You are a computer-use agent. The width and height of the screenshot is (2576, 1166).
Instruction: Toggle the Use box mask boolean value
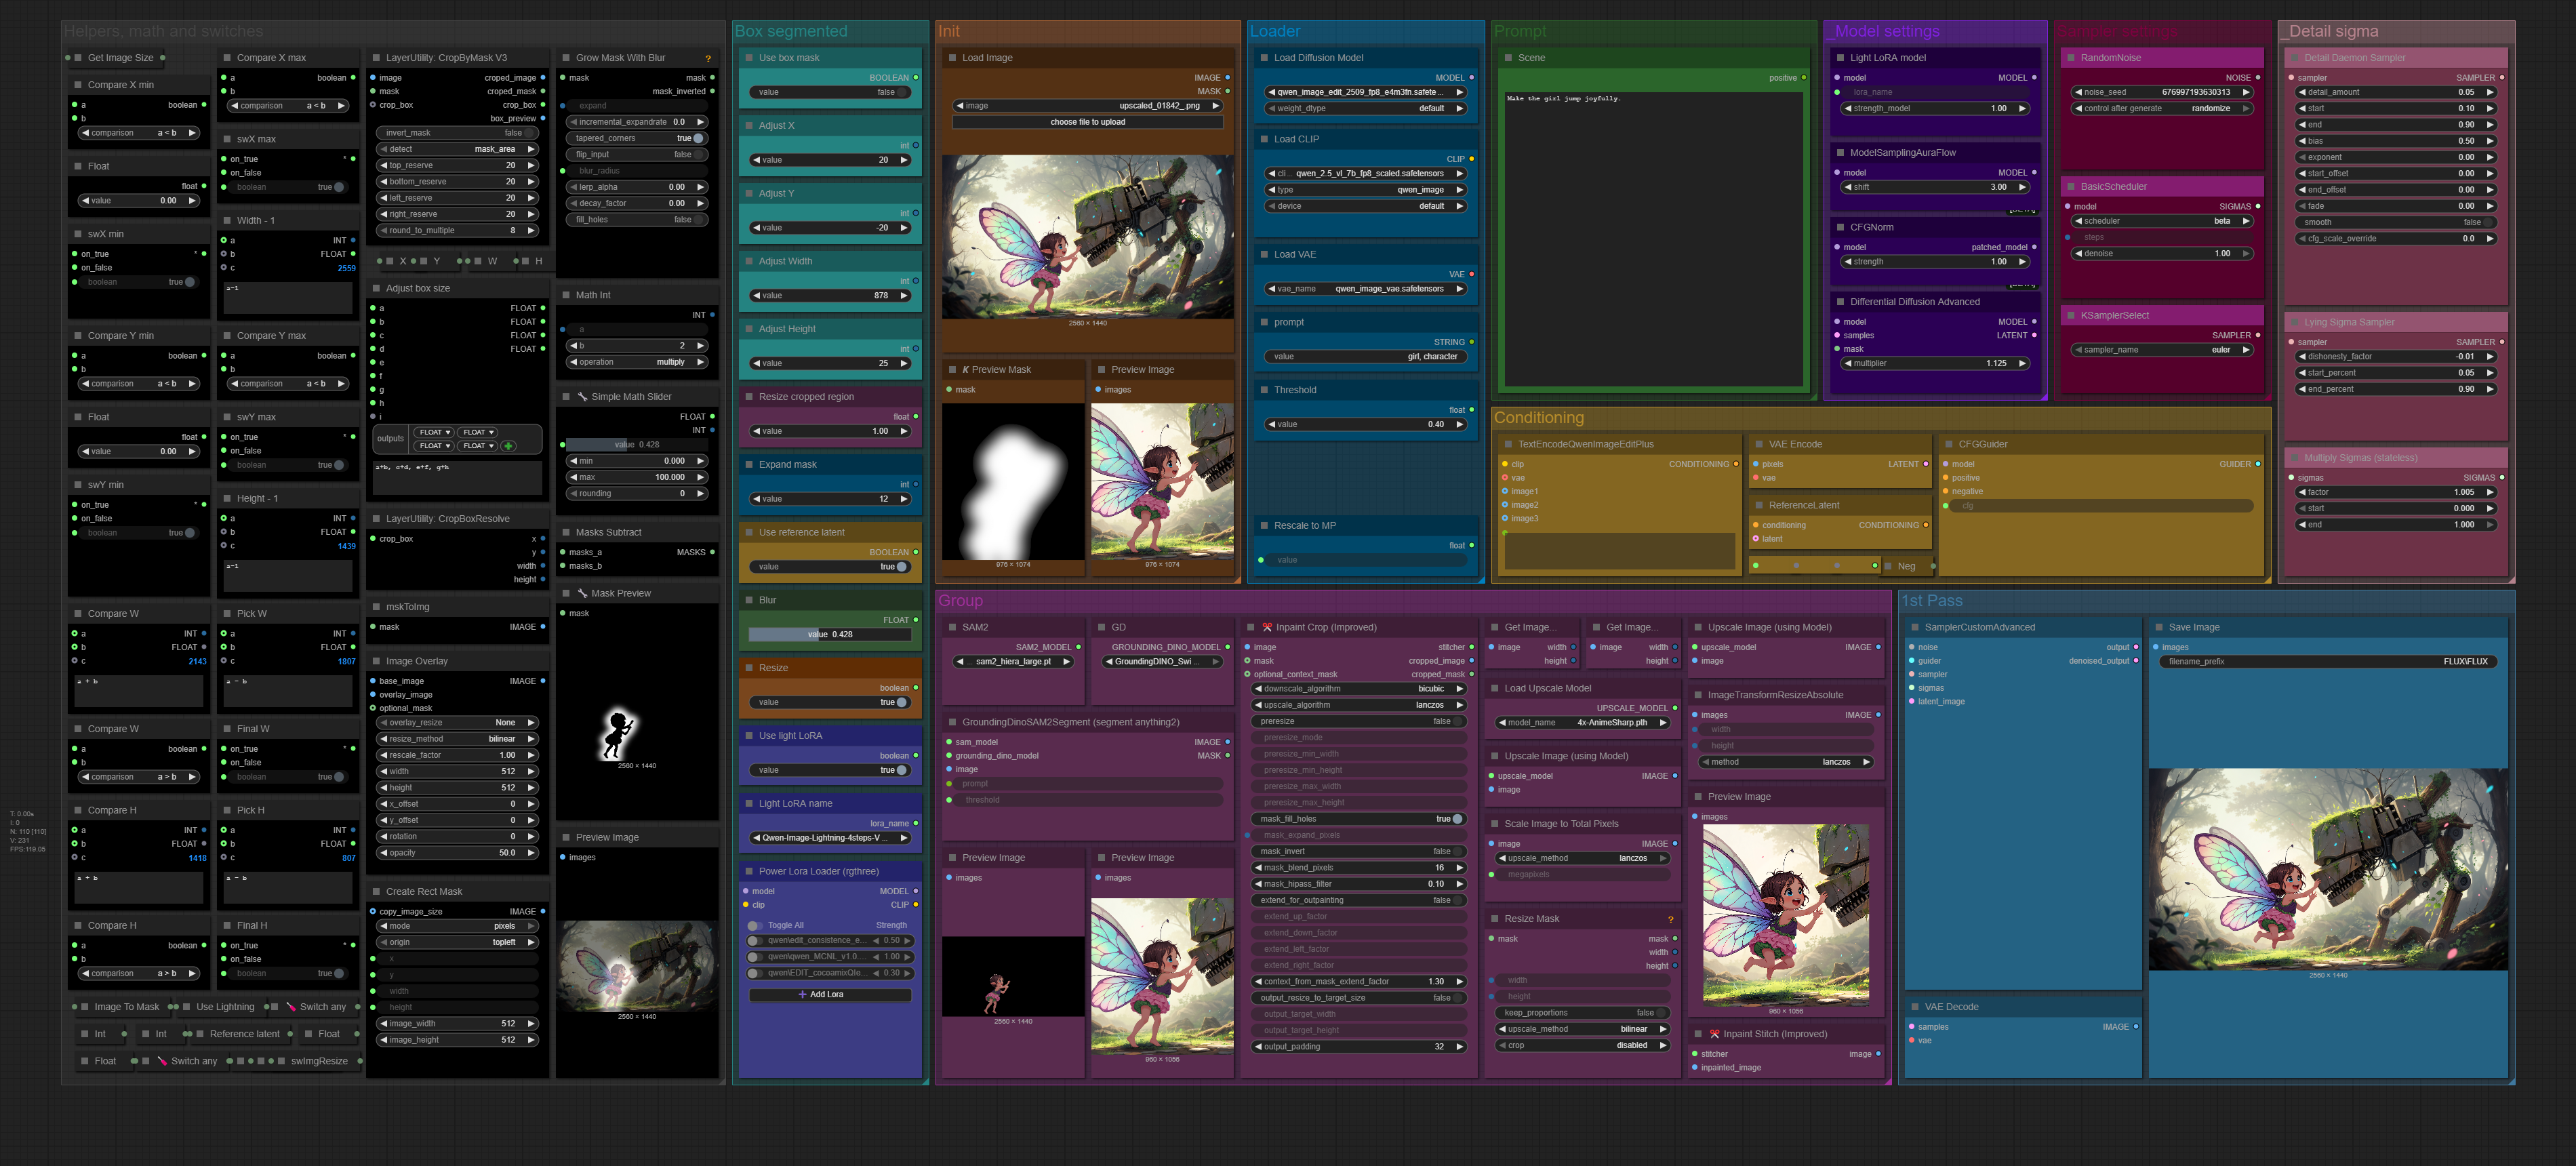click(901, 92)
